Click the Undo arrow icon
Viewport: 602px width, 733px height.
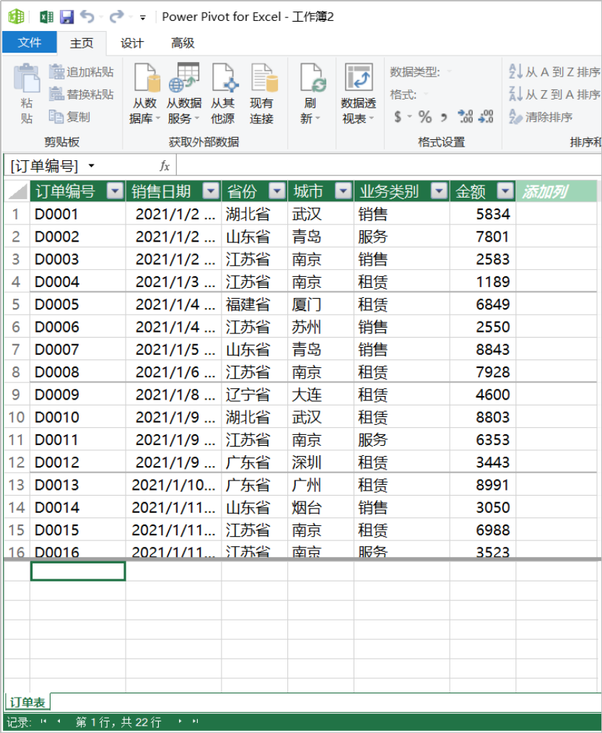click(87, 17)
